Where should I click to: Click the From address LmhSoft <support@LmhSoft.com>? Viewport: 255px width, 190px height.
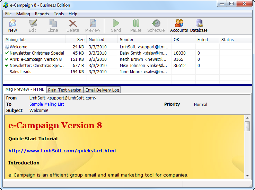63,98
